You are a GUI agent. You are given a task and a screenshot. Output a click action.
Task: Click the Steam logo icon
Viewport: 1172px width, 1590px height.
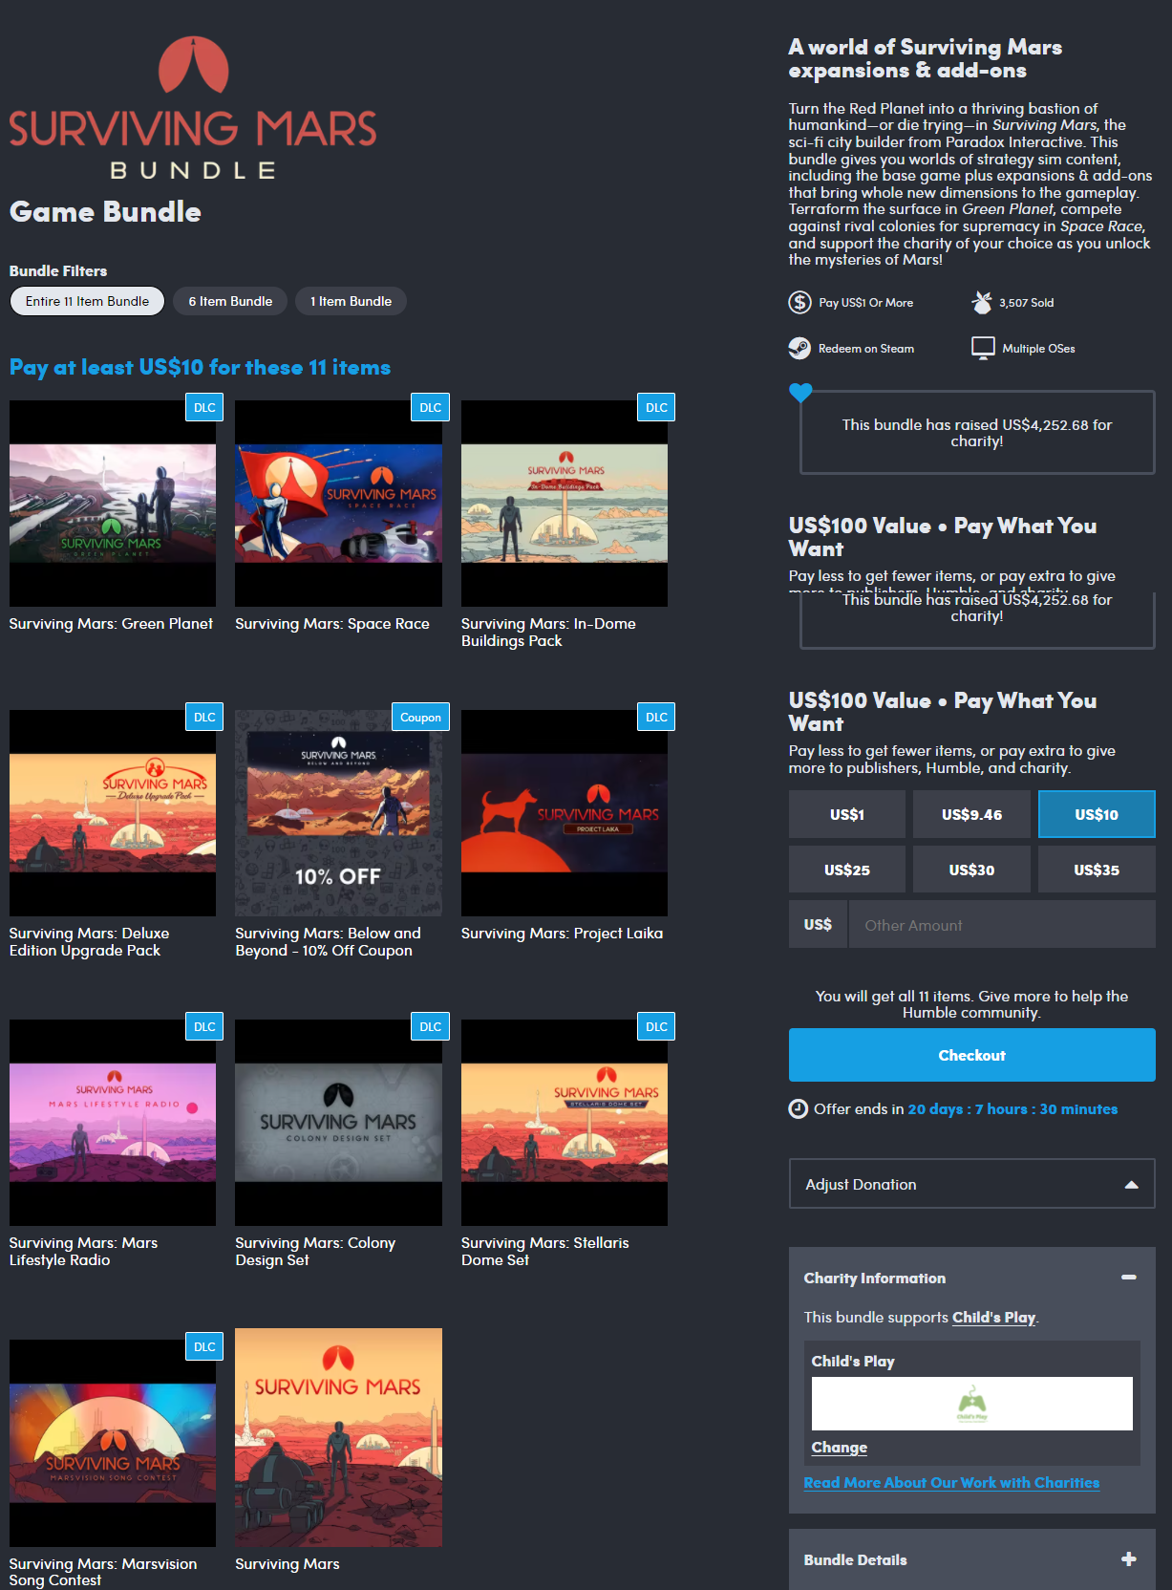point(799,348)
